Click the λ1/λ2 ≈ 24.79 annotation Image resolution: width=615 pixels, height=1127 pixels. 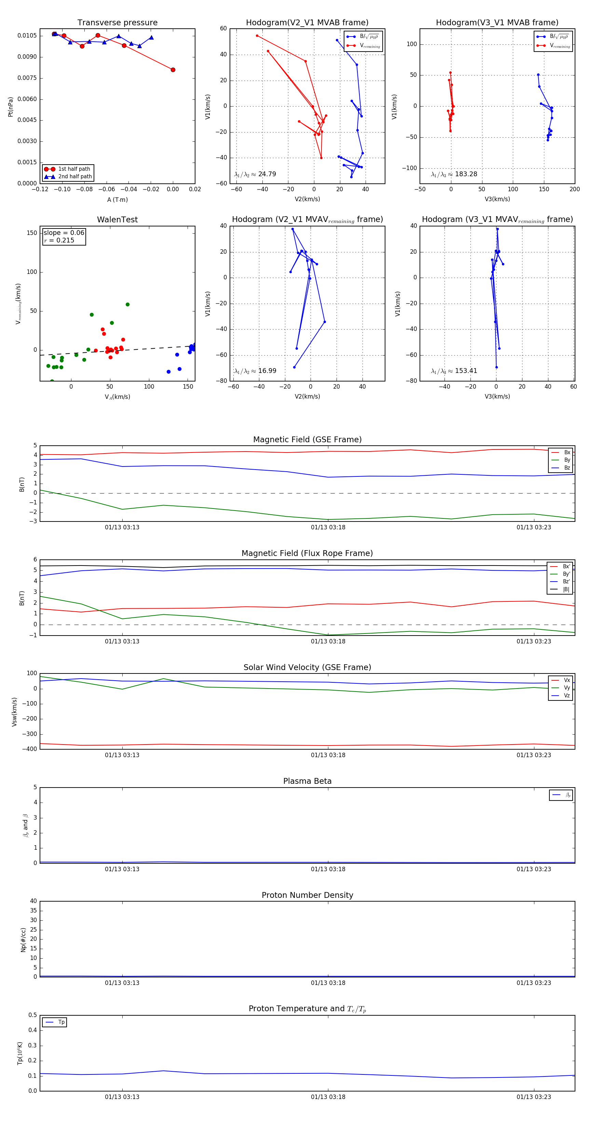pos(255,174)
